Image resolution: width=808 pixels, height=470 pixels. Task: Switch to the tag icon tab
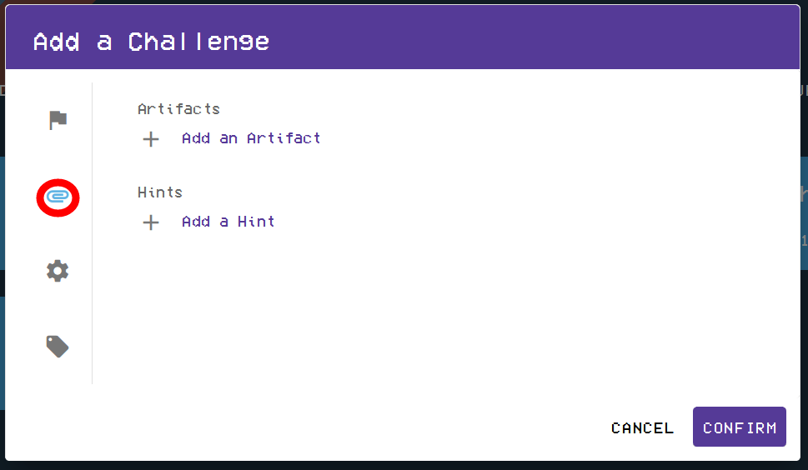pyautogui.click(x=57, y=346)
